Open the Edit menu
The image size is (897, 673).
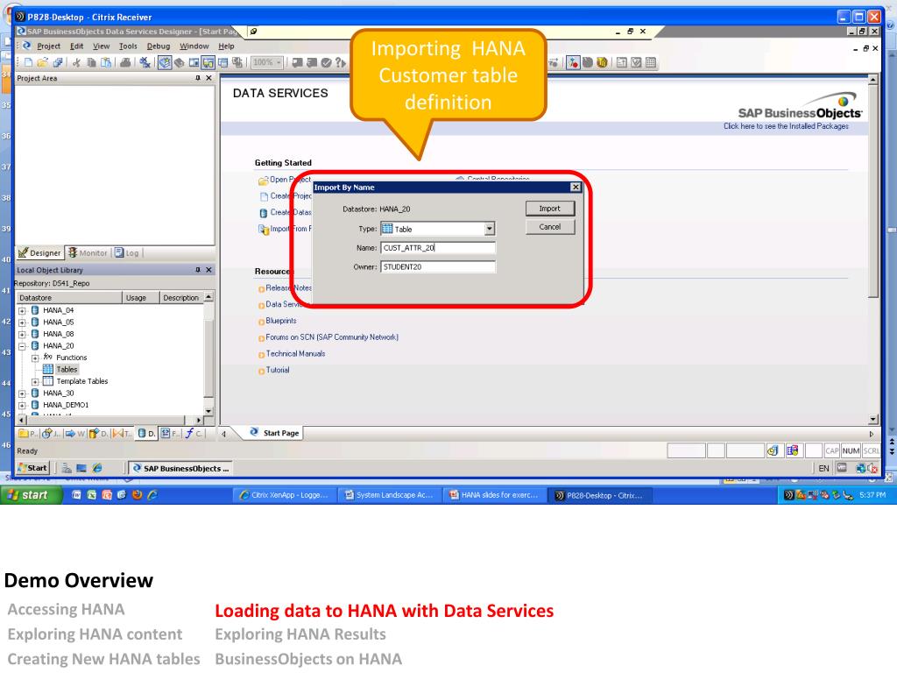point(77,46)
